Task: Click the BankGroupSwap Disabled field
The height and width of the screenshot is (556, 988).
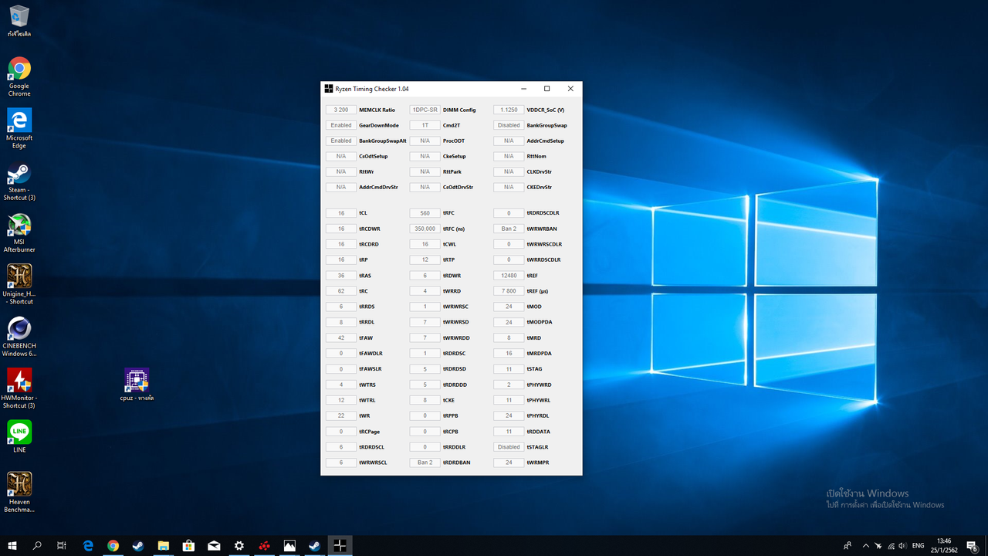Action: pos(509,125)
